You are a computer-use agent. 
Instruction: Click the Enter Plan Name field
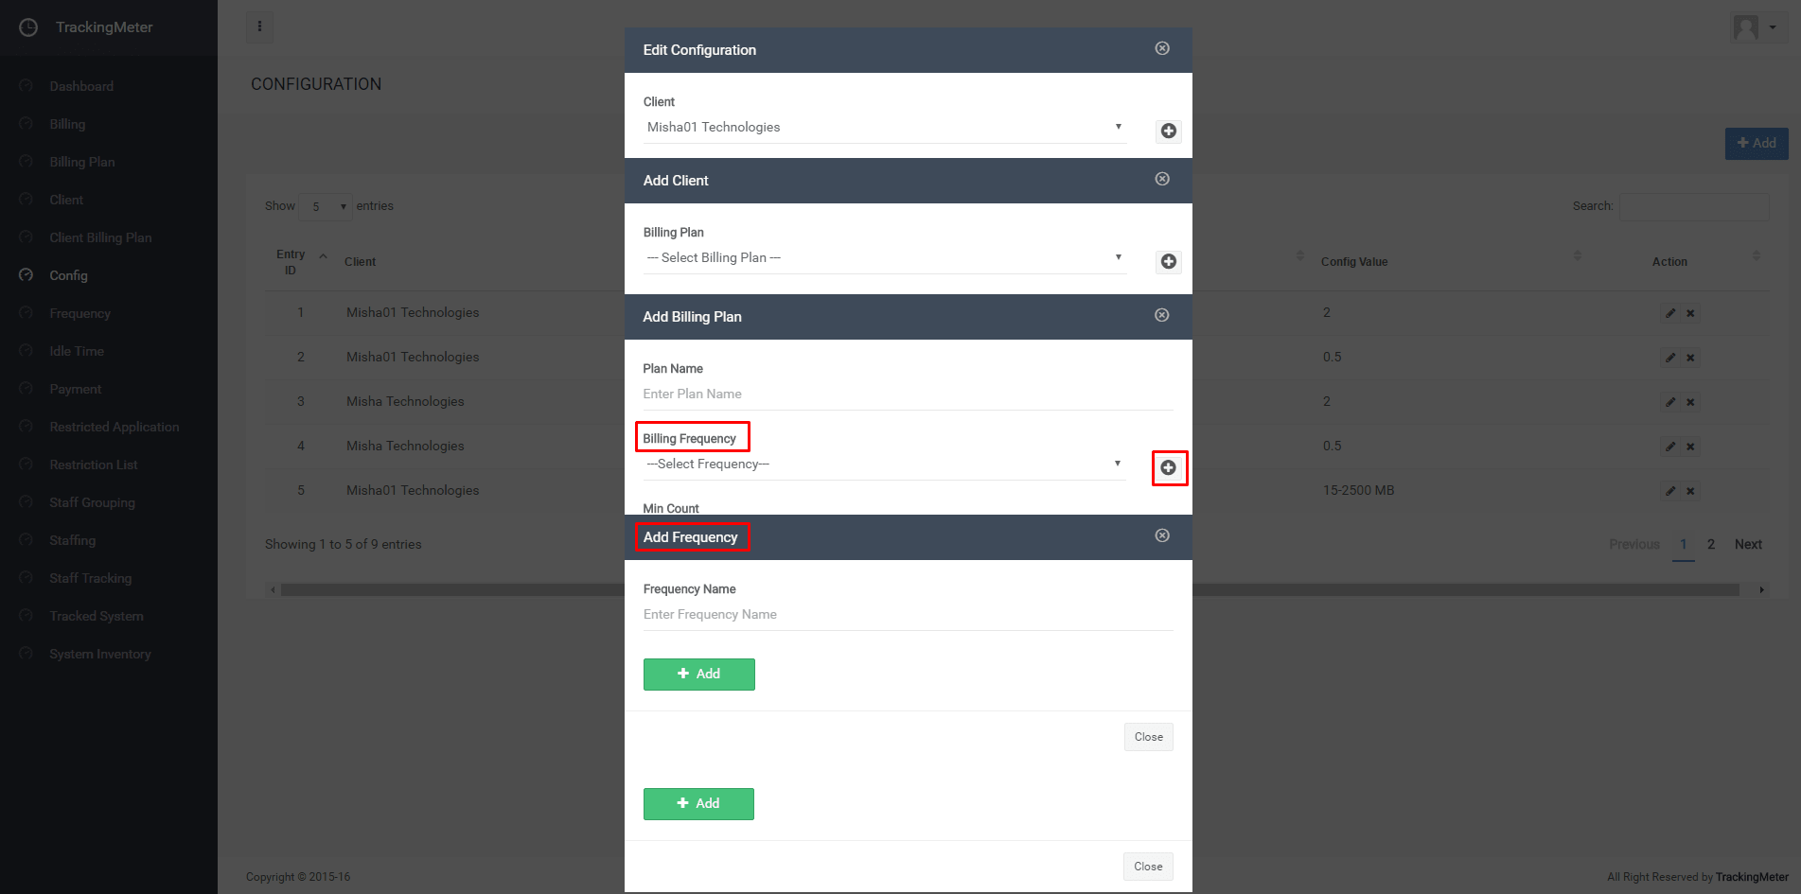click(907, 394)
